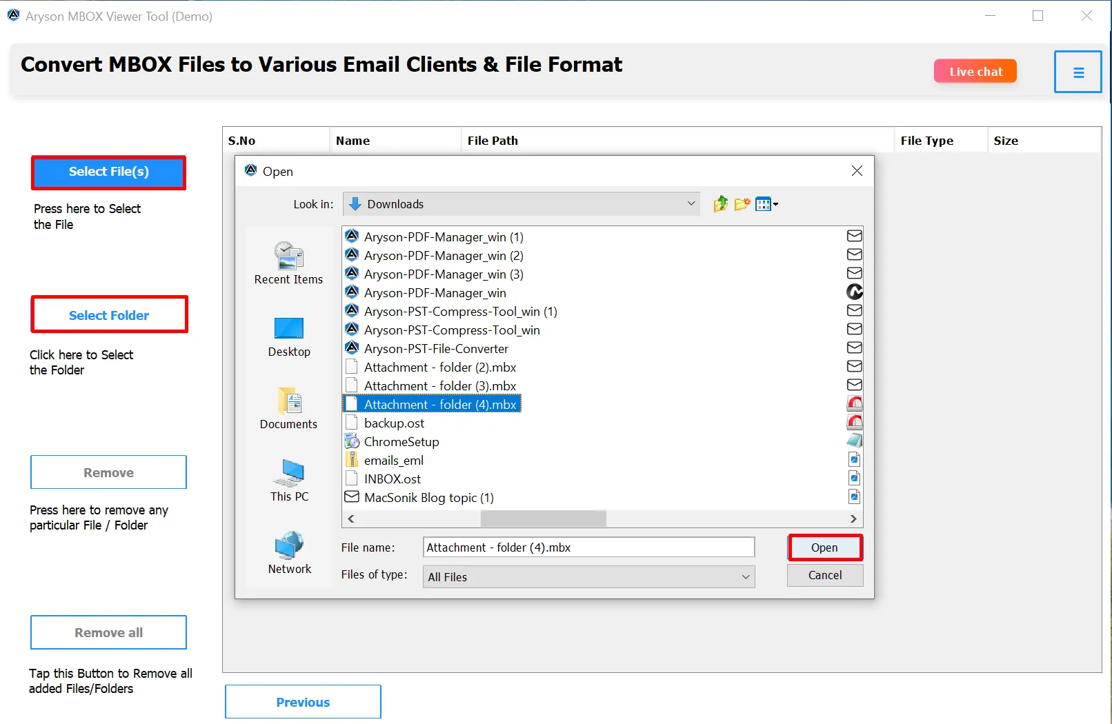Cancel the file open dialog

(x=824, y=575)
